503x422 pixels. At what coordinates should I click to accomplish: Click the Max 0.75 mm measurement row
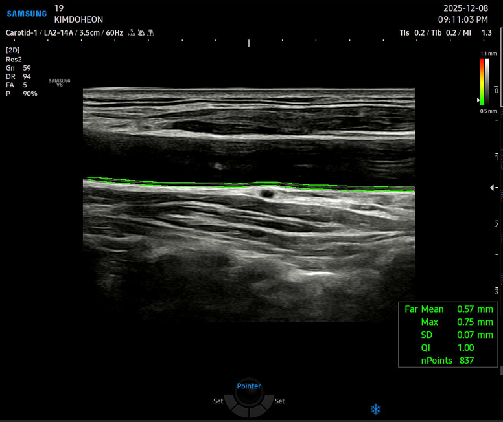(456, 322)
